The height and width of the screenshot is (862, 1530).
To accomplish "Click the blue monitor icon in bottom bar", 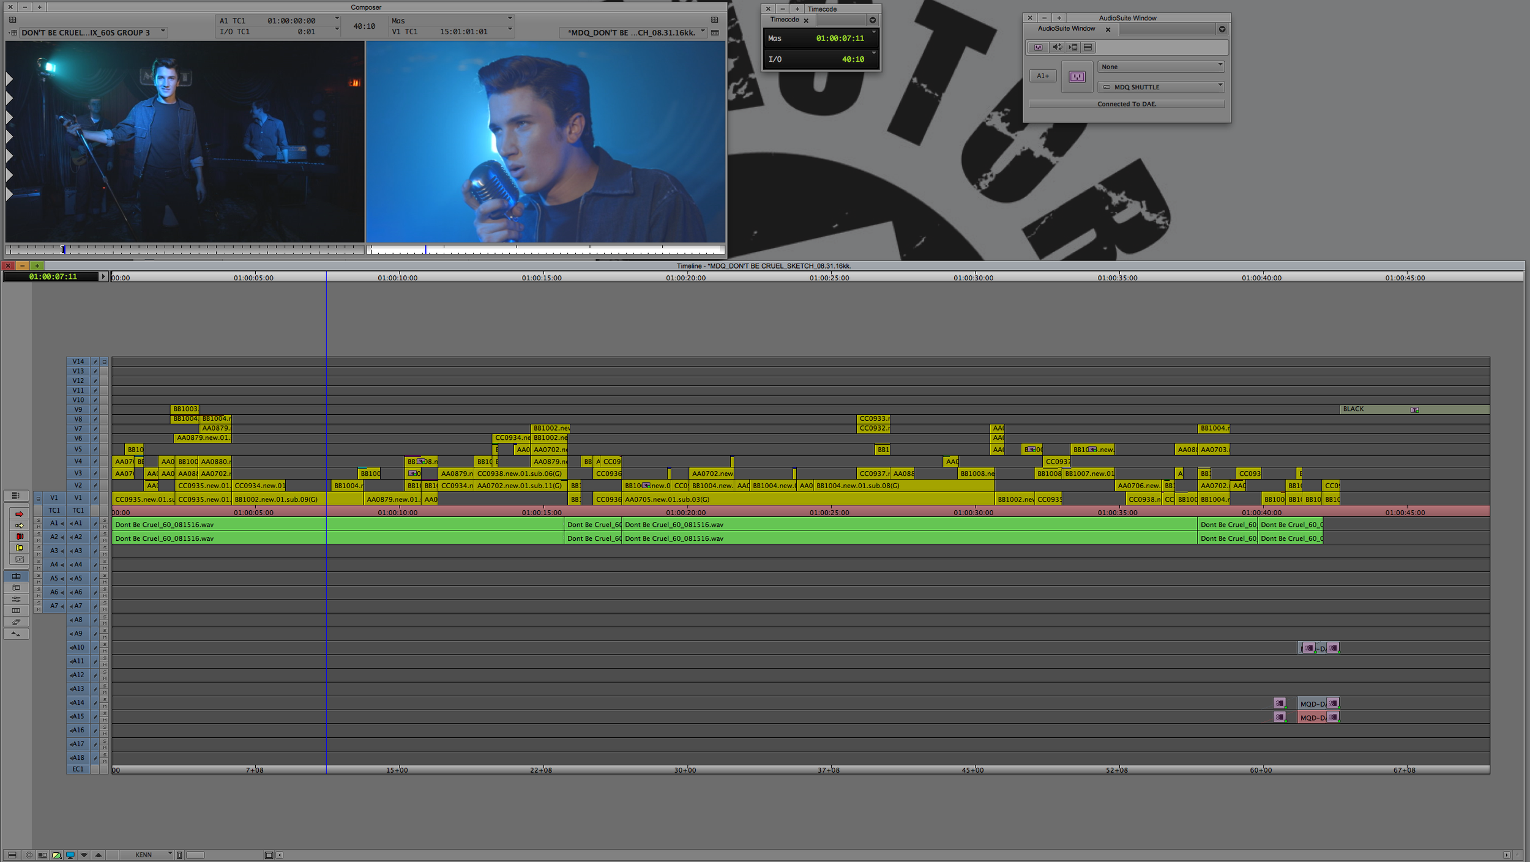I will coord(70,855).
